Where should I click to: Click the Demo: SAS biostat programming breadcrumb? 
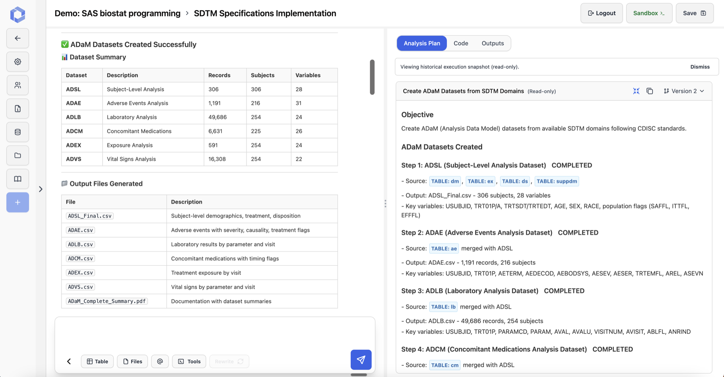click(117, 13)
